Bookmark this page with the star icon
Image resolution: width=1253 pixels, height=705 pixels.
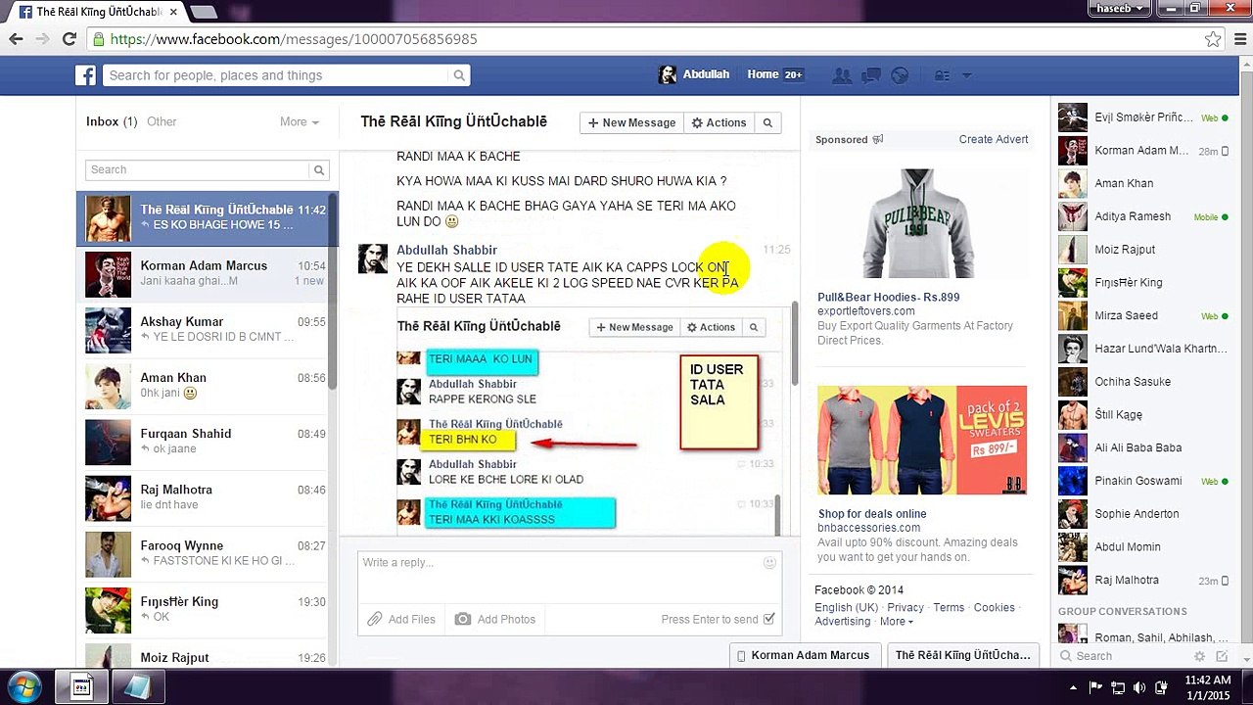1213,39
